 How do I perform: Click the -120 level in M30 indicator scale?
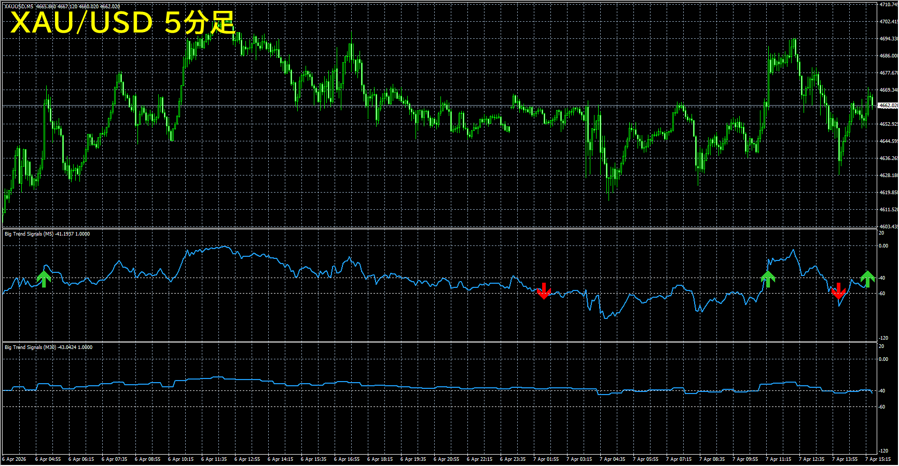[x=883, y=451]
